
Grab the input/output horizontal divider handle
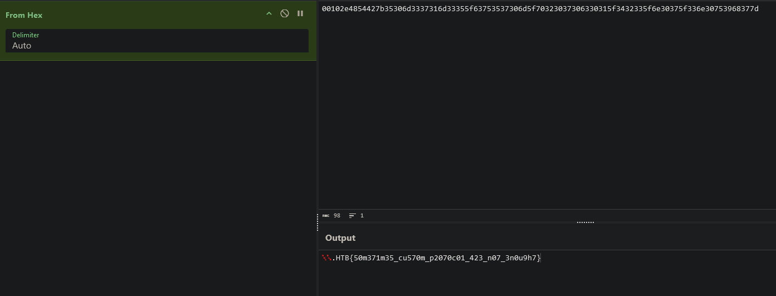(585, 222)
